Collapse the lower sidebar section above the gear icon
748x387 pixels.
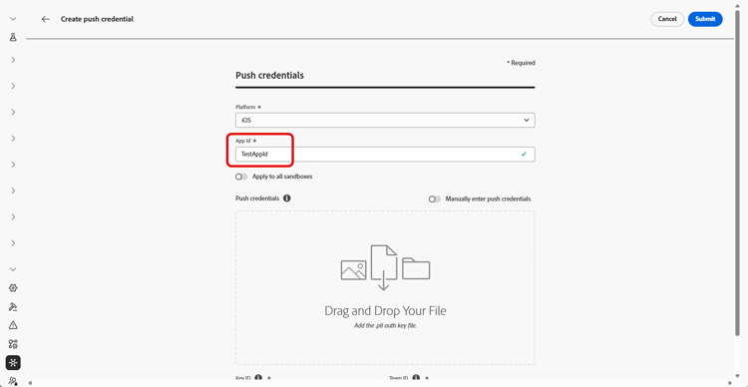pyautogui.click(x=13, y=269)
